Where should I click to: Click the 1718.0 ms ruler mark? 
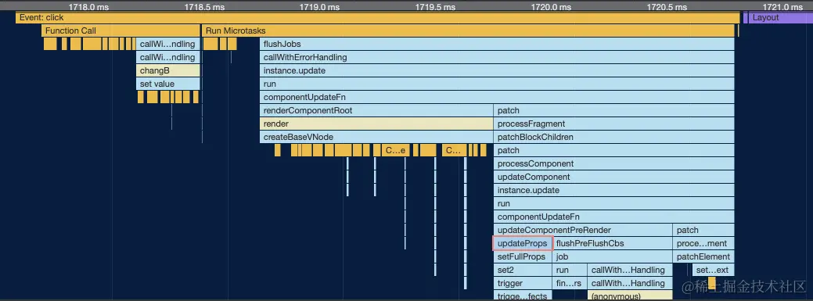(x=89, y=7)
